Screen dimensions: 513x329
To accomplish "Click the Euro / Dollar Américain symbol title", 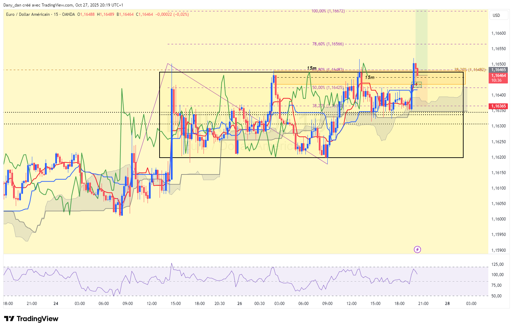I will tap(28, 14).
